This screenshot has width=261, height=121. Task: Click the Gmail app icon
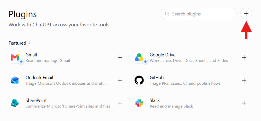15,57
